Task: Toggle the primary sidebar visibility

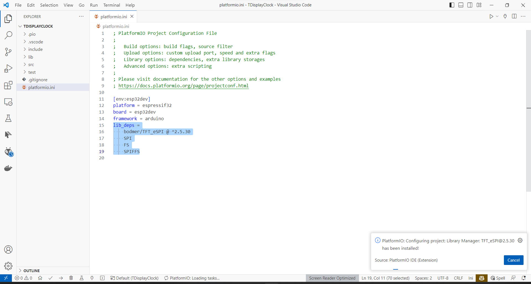Action: [452, 5]
